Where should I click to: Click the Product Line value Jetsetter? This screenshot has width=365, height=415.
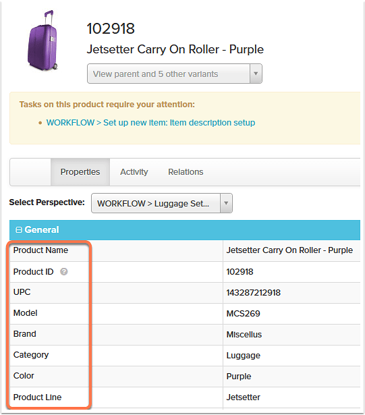[243, 397]
